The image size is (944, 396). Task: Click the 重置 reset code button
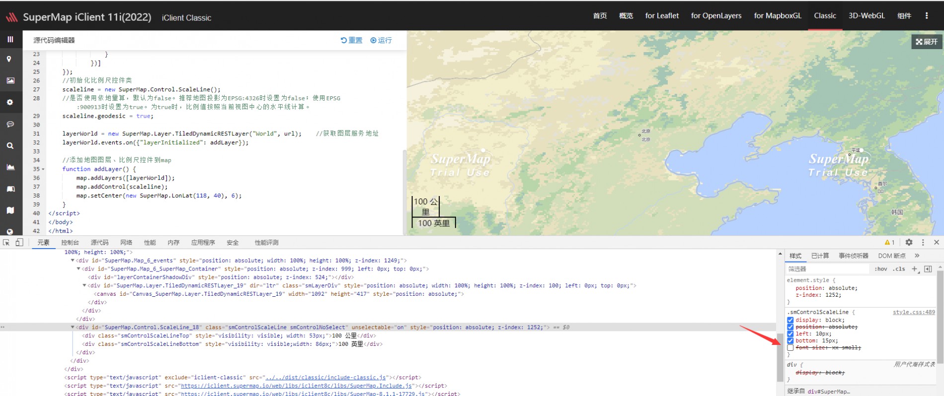coord(351,40)
